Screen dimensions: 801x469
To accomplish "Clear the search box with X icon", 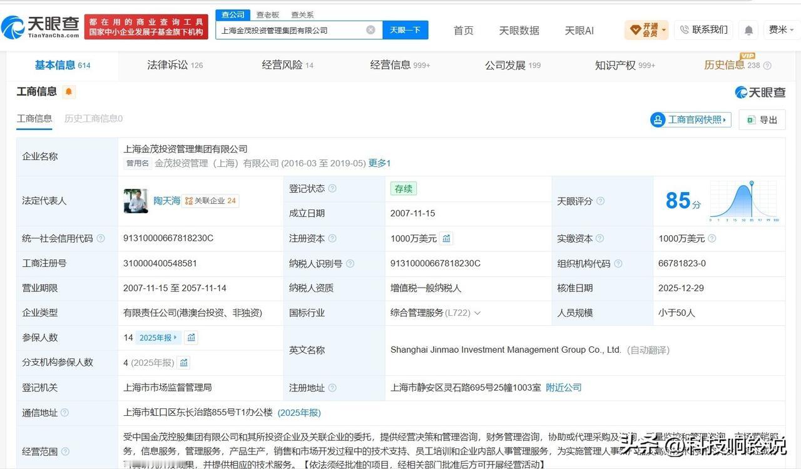I will pyautogui.click(x=370, y=30).
